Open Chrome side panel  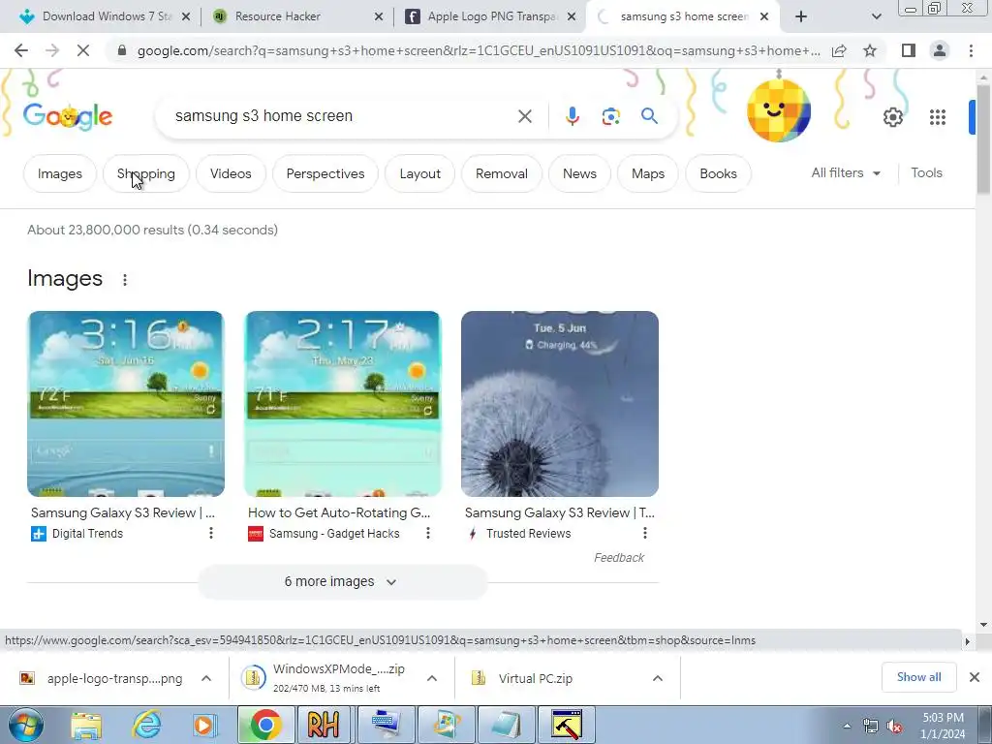[x=909, y=50]
